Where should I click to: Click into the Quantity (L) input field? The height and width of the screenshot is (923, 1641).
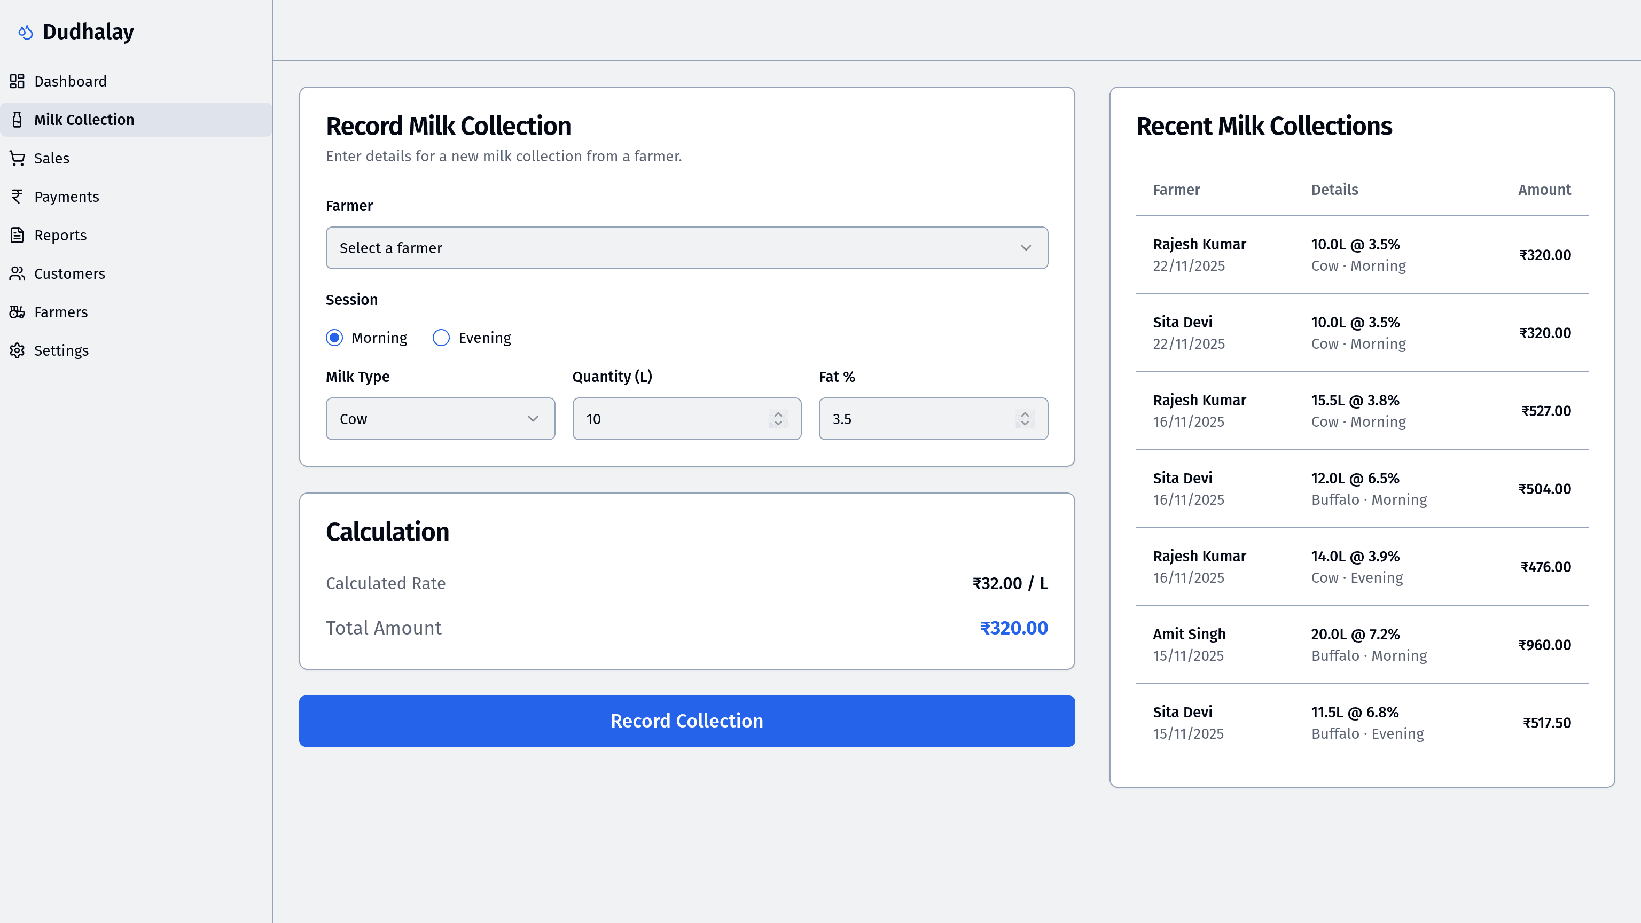click(x=669, y=419)
